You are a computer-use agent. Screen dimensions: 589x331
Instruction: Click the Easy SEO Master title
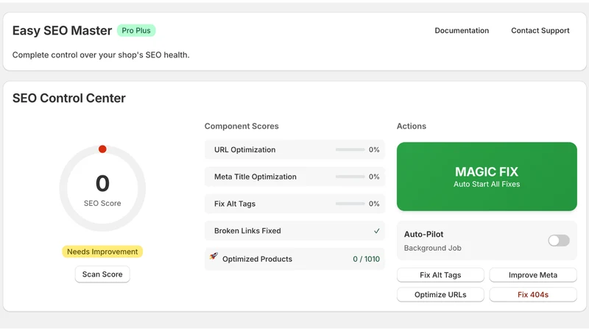click(62, 30)
